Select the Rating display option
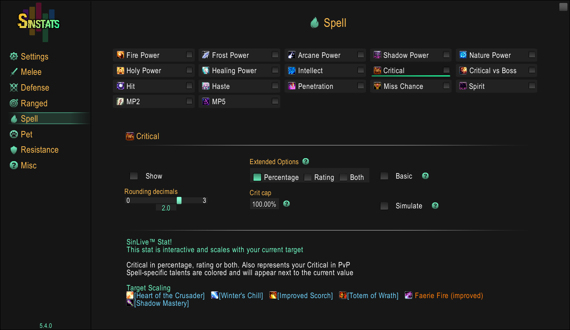This screenshot has width=570, height=330. coord(308,177)
